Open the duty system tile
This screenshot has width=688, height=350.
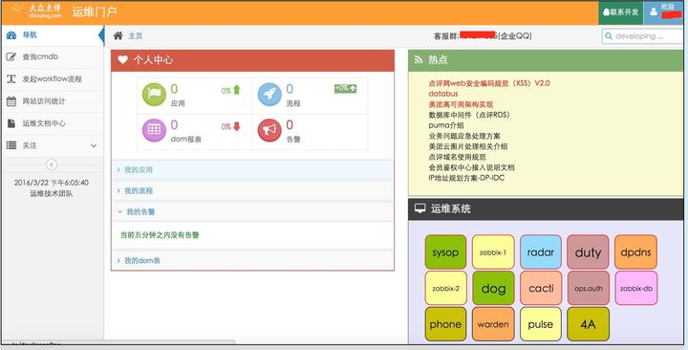click(588, 252)
